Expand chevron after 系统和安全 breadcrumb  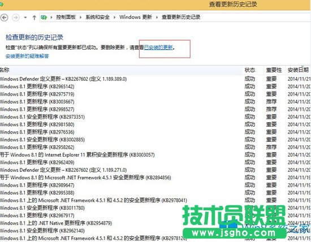click(x=114, y=18)
